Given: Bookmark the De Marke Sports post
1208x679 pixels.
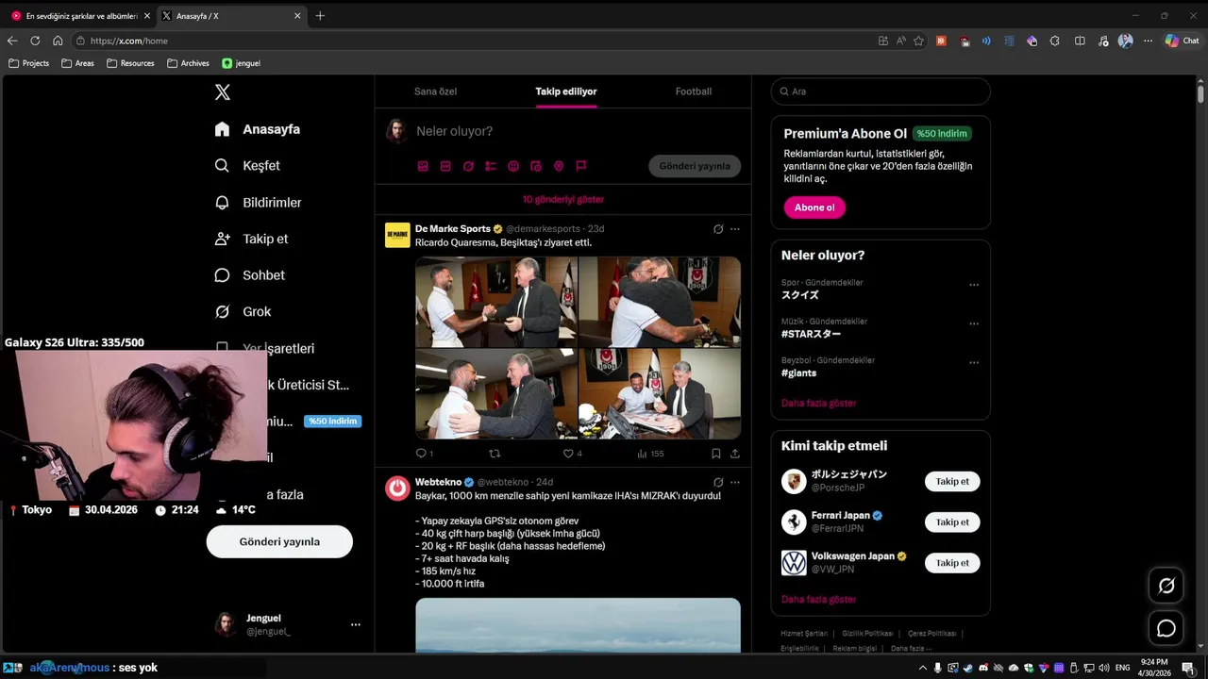Looking at the screenshot, I should [716, 454].
